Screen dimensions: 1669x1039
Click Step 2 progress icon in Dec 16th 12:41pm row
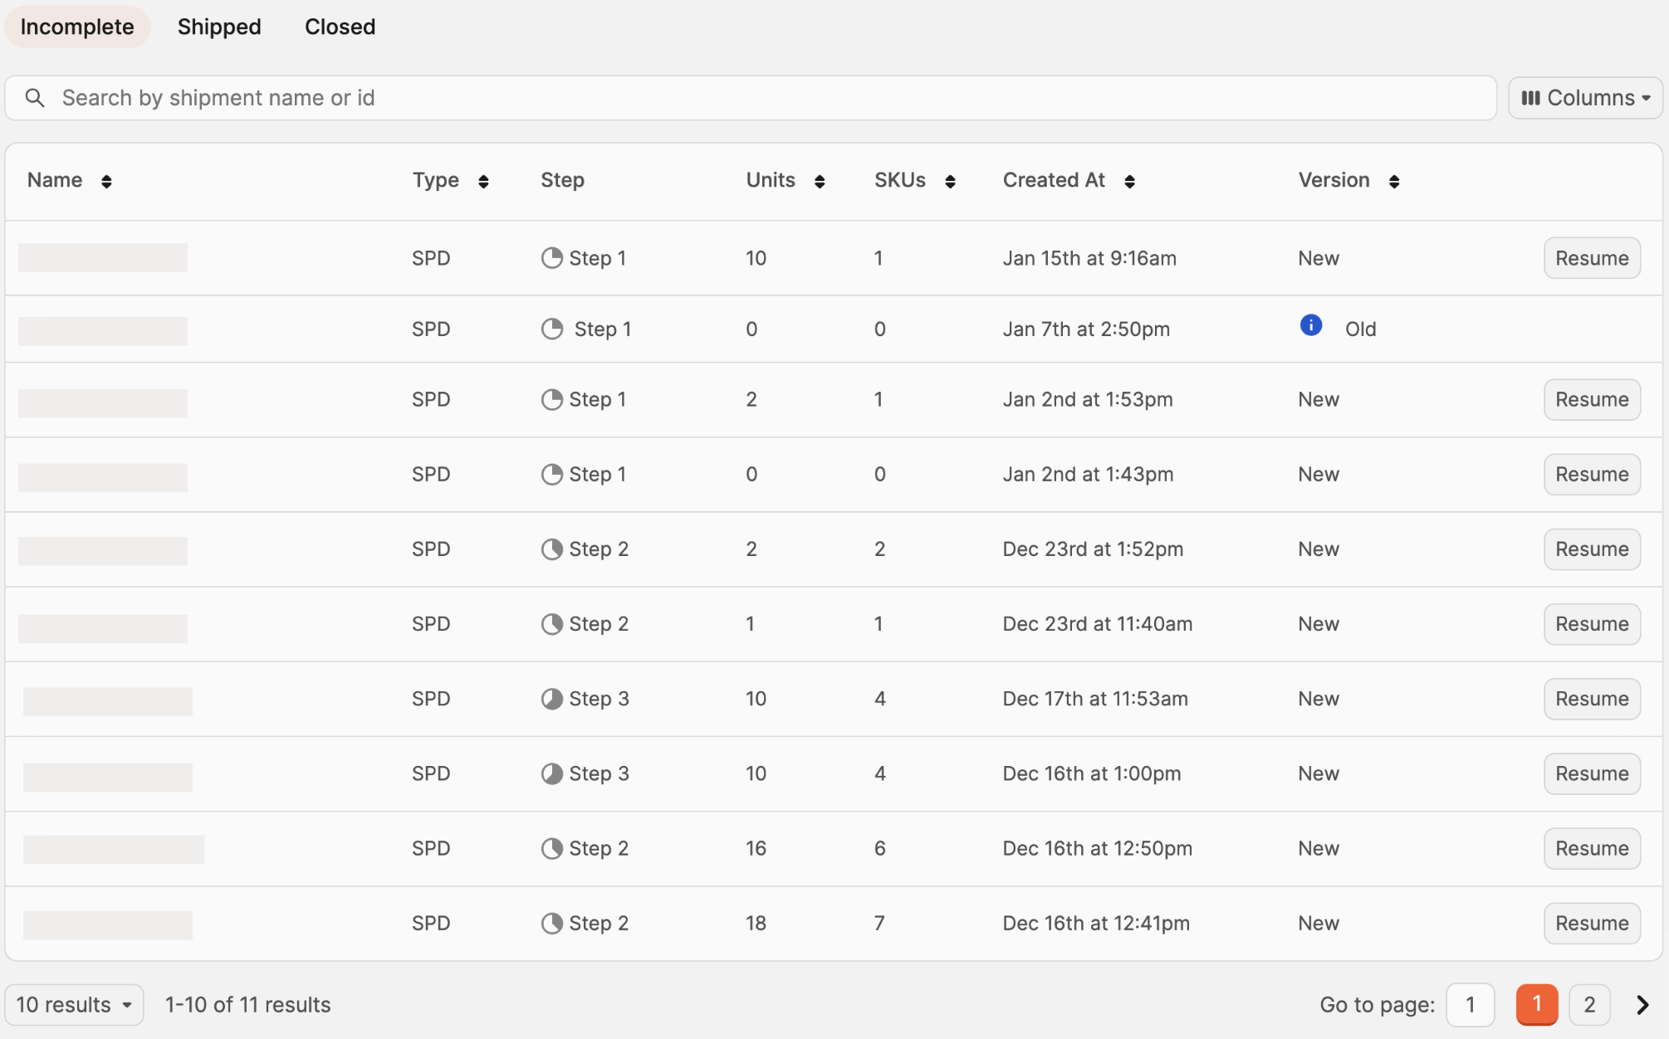pos(552,923)
